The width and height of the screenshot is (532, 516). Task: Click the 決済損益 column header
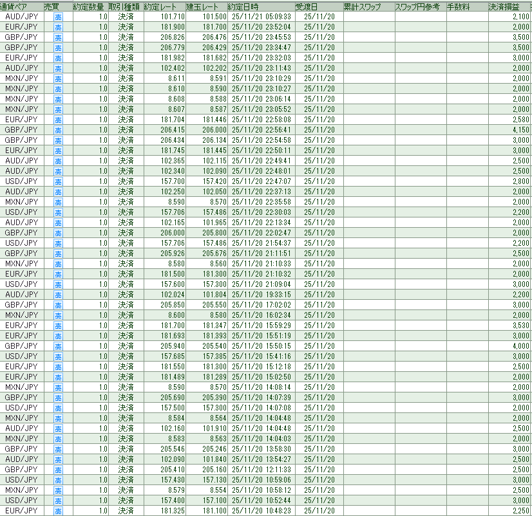[x=508, y=6]
